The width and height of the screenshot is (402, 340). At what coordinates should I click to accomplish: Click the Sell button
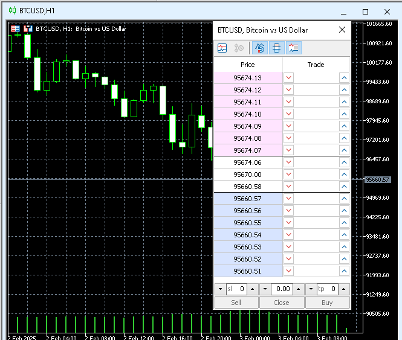pos(236,303)
